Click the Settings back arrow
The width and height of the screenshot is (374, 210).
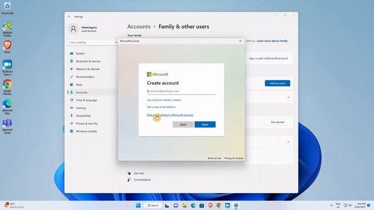[x=69, y=17]
